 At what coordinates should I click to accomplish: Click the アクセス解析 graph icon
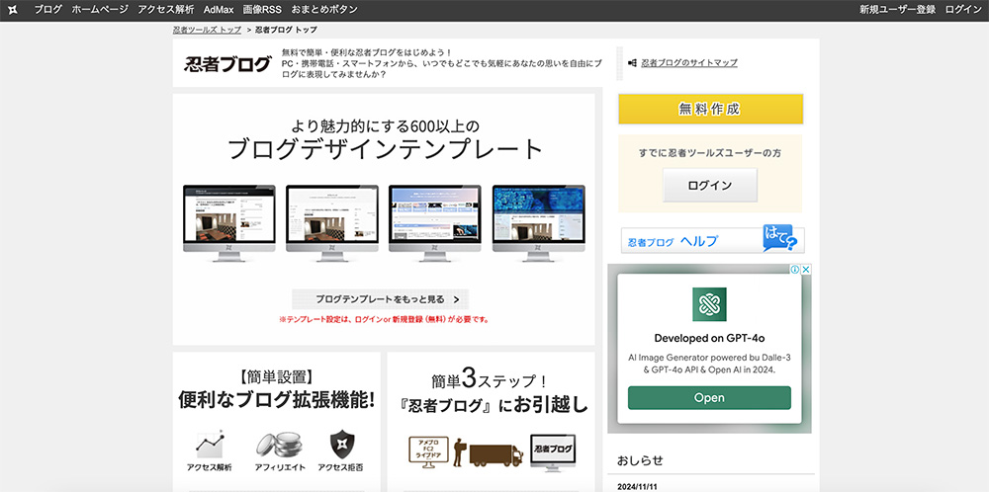[x=210, y=445]
